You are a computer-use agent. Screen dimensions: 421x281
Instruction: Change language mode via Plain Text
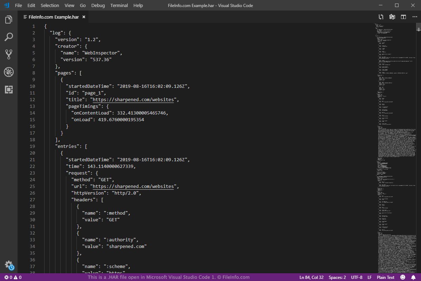(x=386, y=277)
